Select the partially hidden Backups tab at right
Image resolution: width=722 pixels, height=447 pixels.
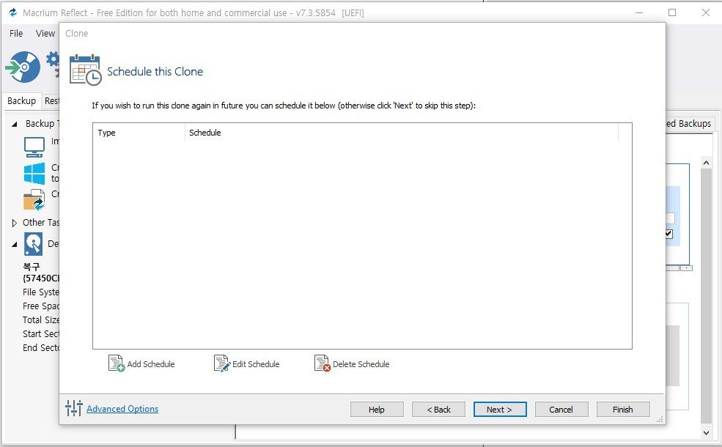click(x=689, y=123)
